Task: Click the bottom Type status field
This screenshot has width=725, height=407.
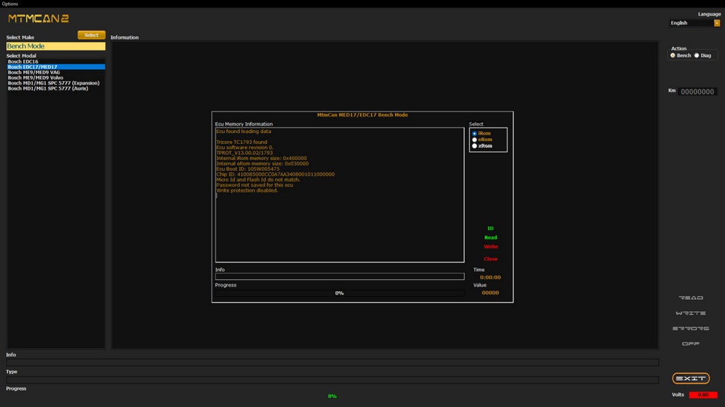Action: (332, 380)
